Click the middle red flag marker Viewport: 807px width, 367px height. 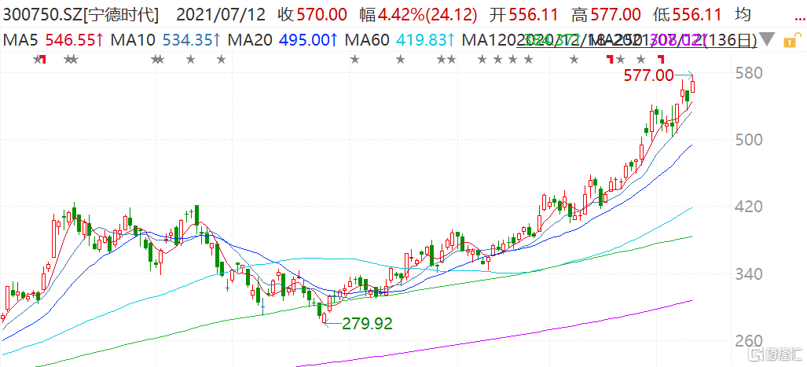pyautogui.click(x=611, y=59)
